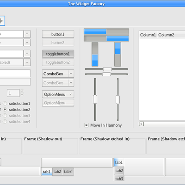Click the upper horizontal slider handle
The image size is (185, 185).
[107, 69]
